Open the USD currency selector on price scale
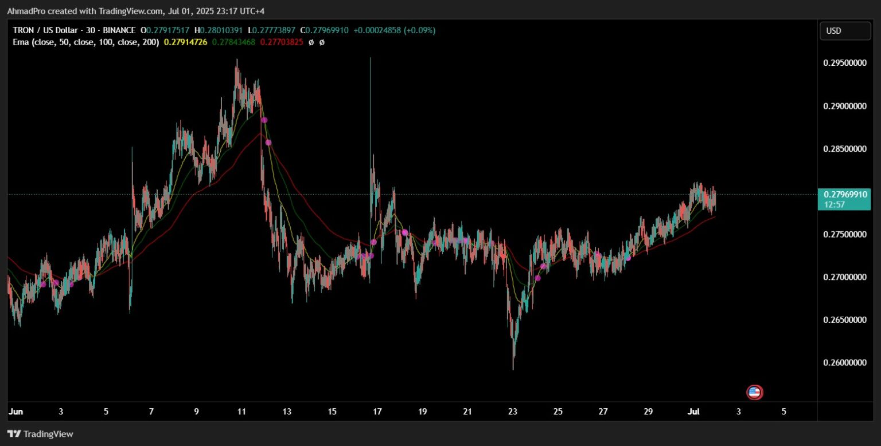 845,31
